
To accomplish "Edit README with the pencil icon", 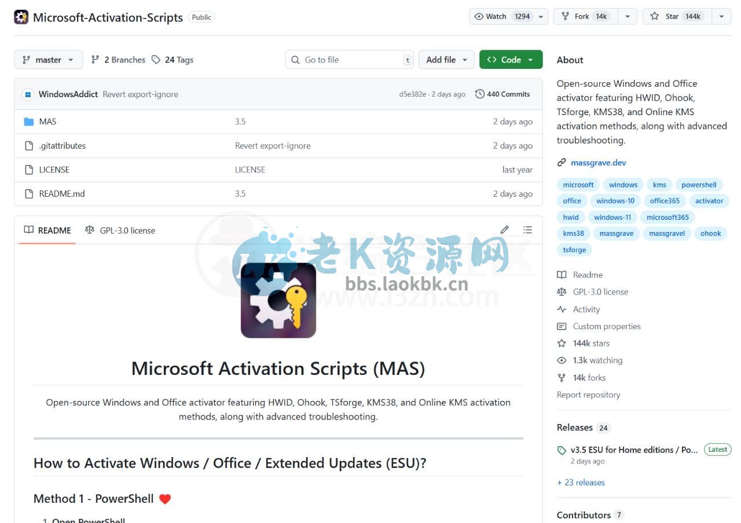I will pos(505,230).
